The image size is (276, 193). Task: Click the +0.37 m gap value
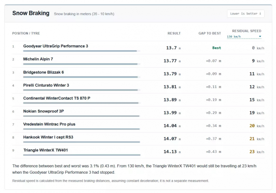pos(213,139)
